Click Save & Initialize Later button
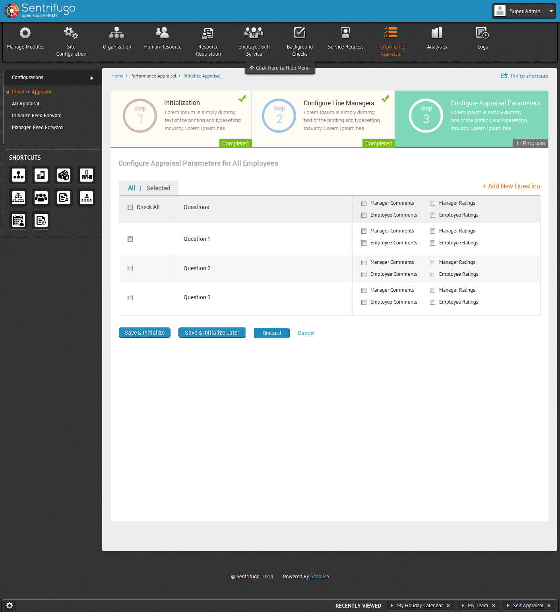The height and width of the screenshot is (612, 560). [x=212, y=333]
